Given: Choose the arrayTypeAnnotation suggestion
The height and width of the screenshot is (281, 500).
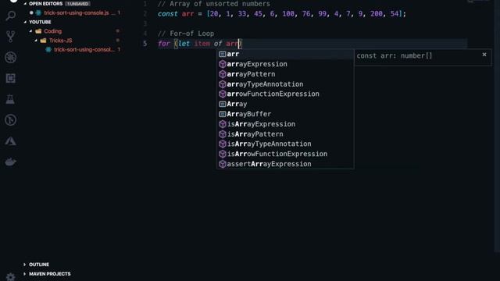Looking at the screenshot, I should click(285, 84).
